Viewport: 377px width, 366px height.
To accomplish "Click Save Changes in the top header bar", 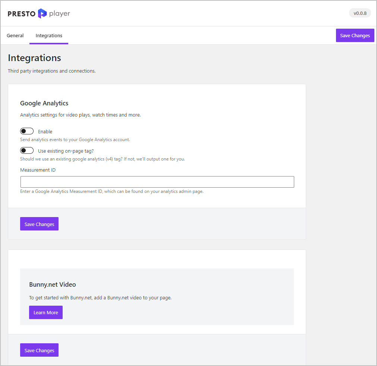I will click(x=355, y=35).
